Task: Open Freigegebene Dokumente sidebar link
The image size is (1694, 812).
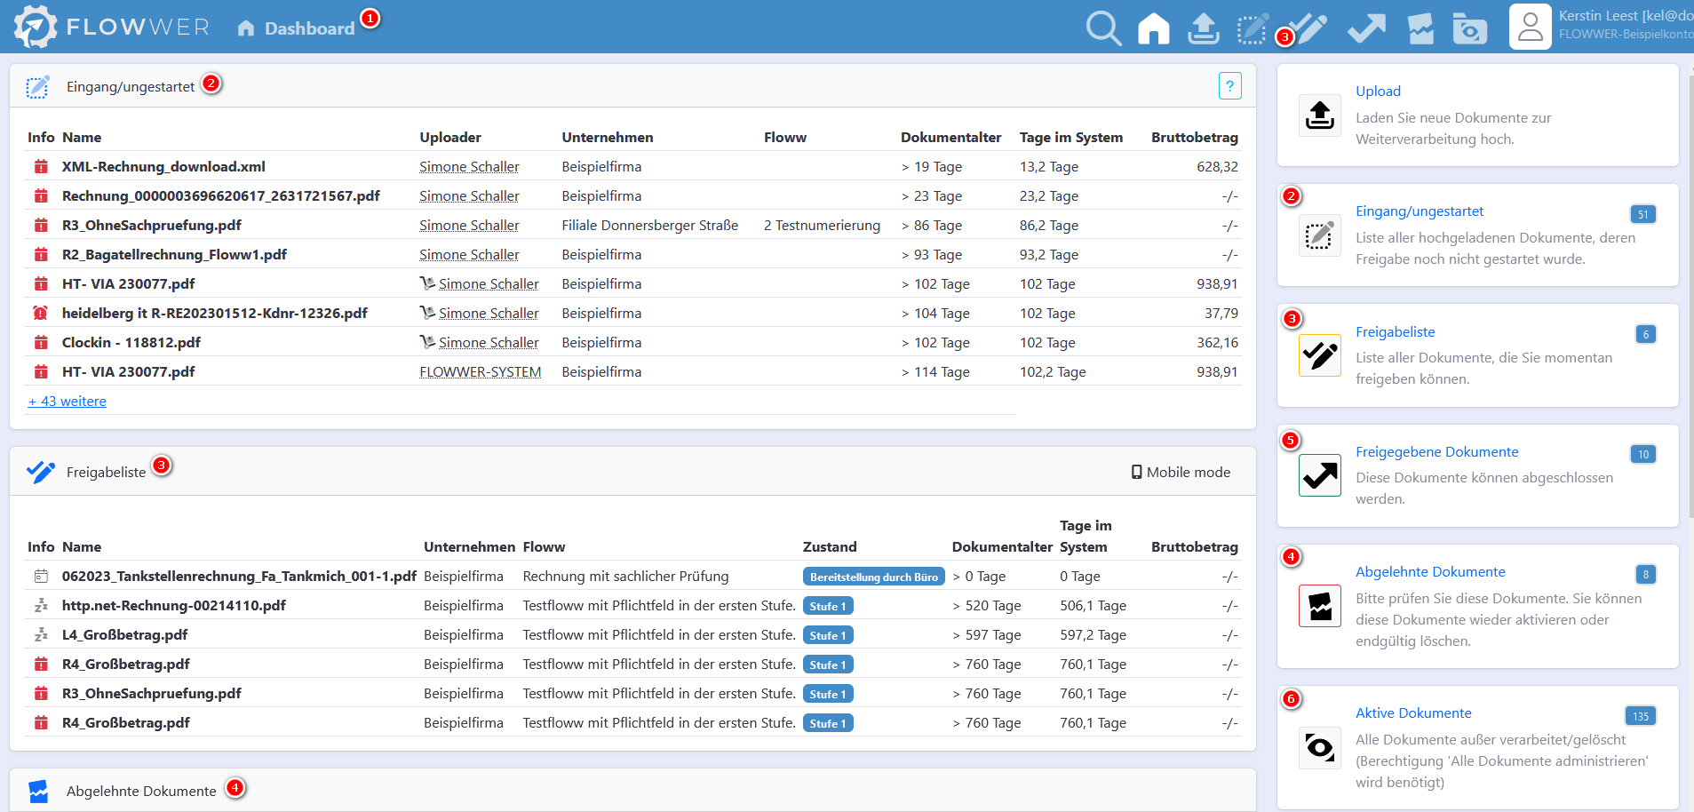Action: pyautogui.click(x=1436, y=452)
